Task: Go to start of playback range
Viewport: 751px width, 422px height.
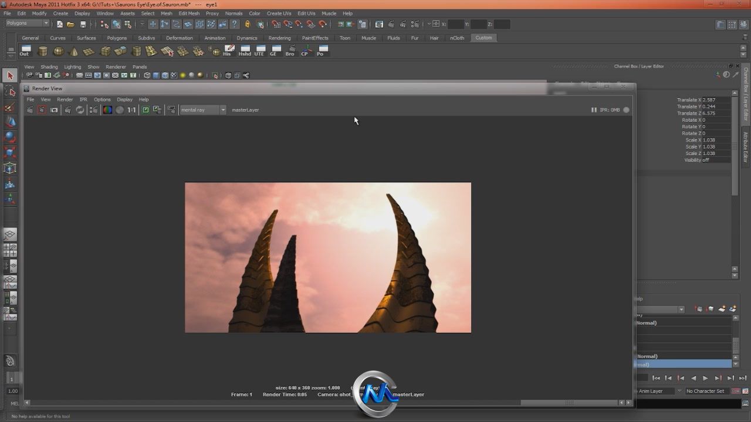Action: 656,378
